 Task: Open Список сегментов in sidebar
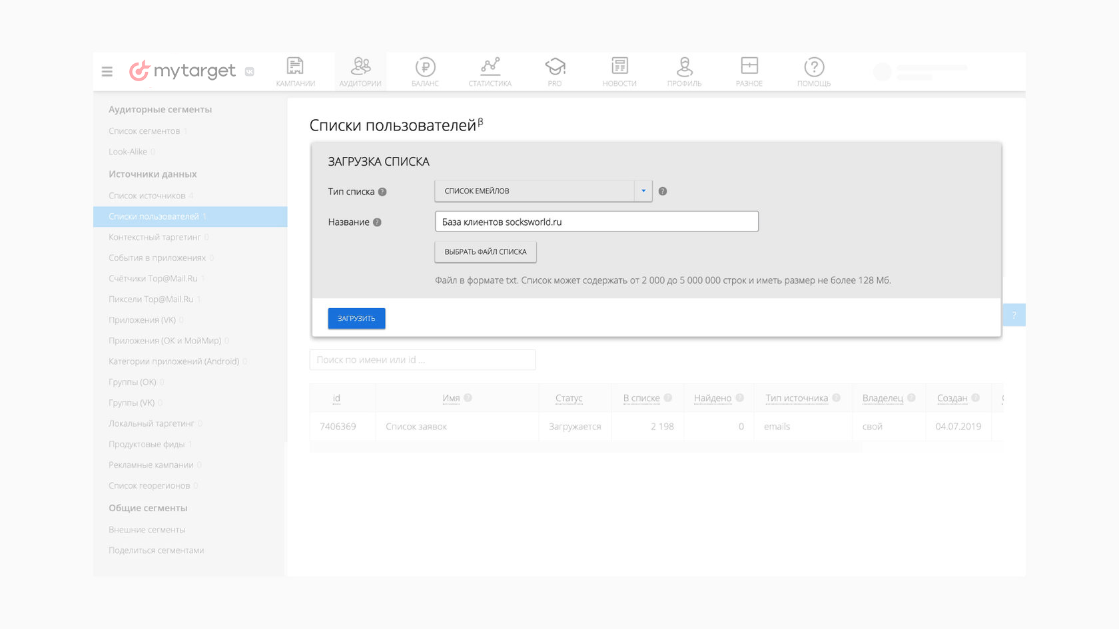[145, 131]
